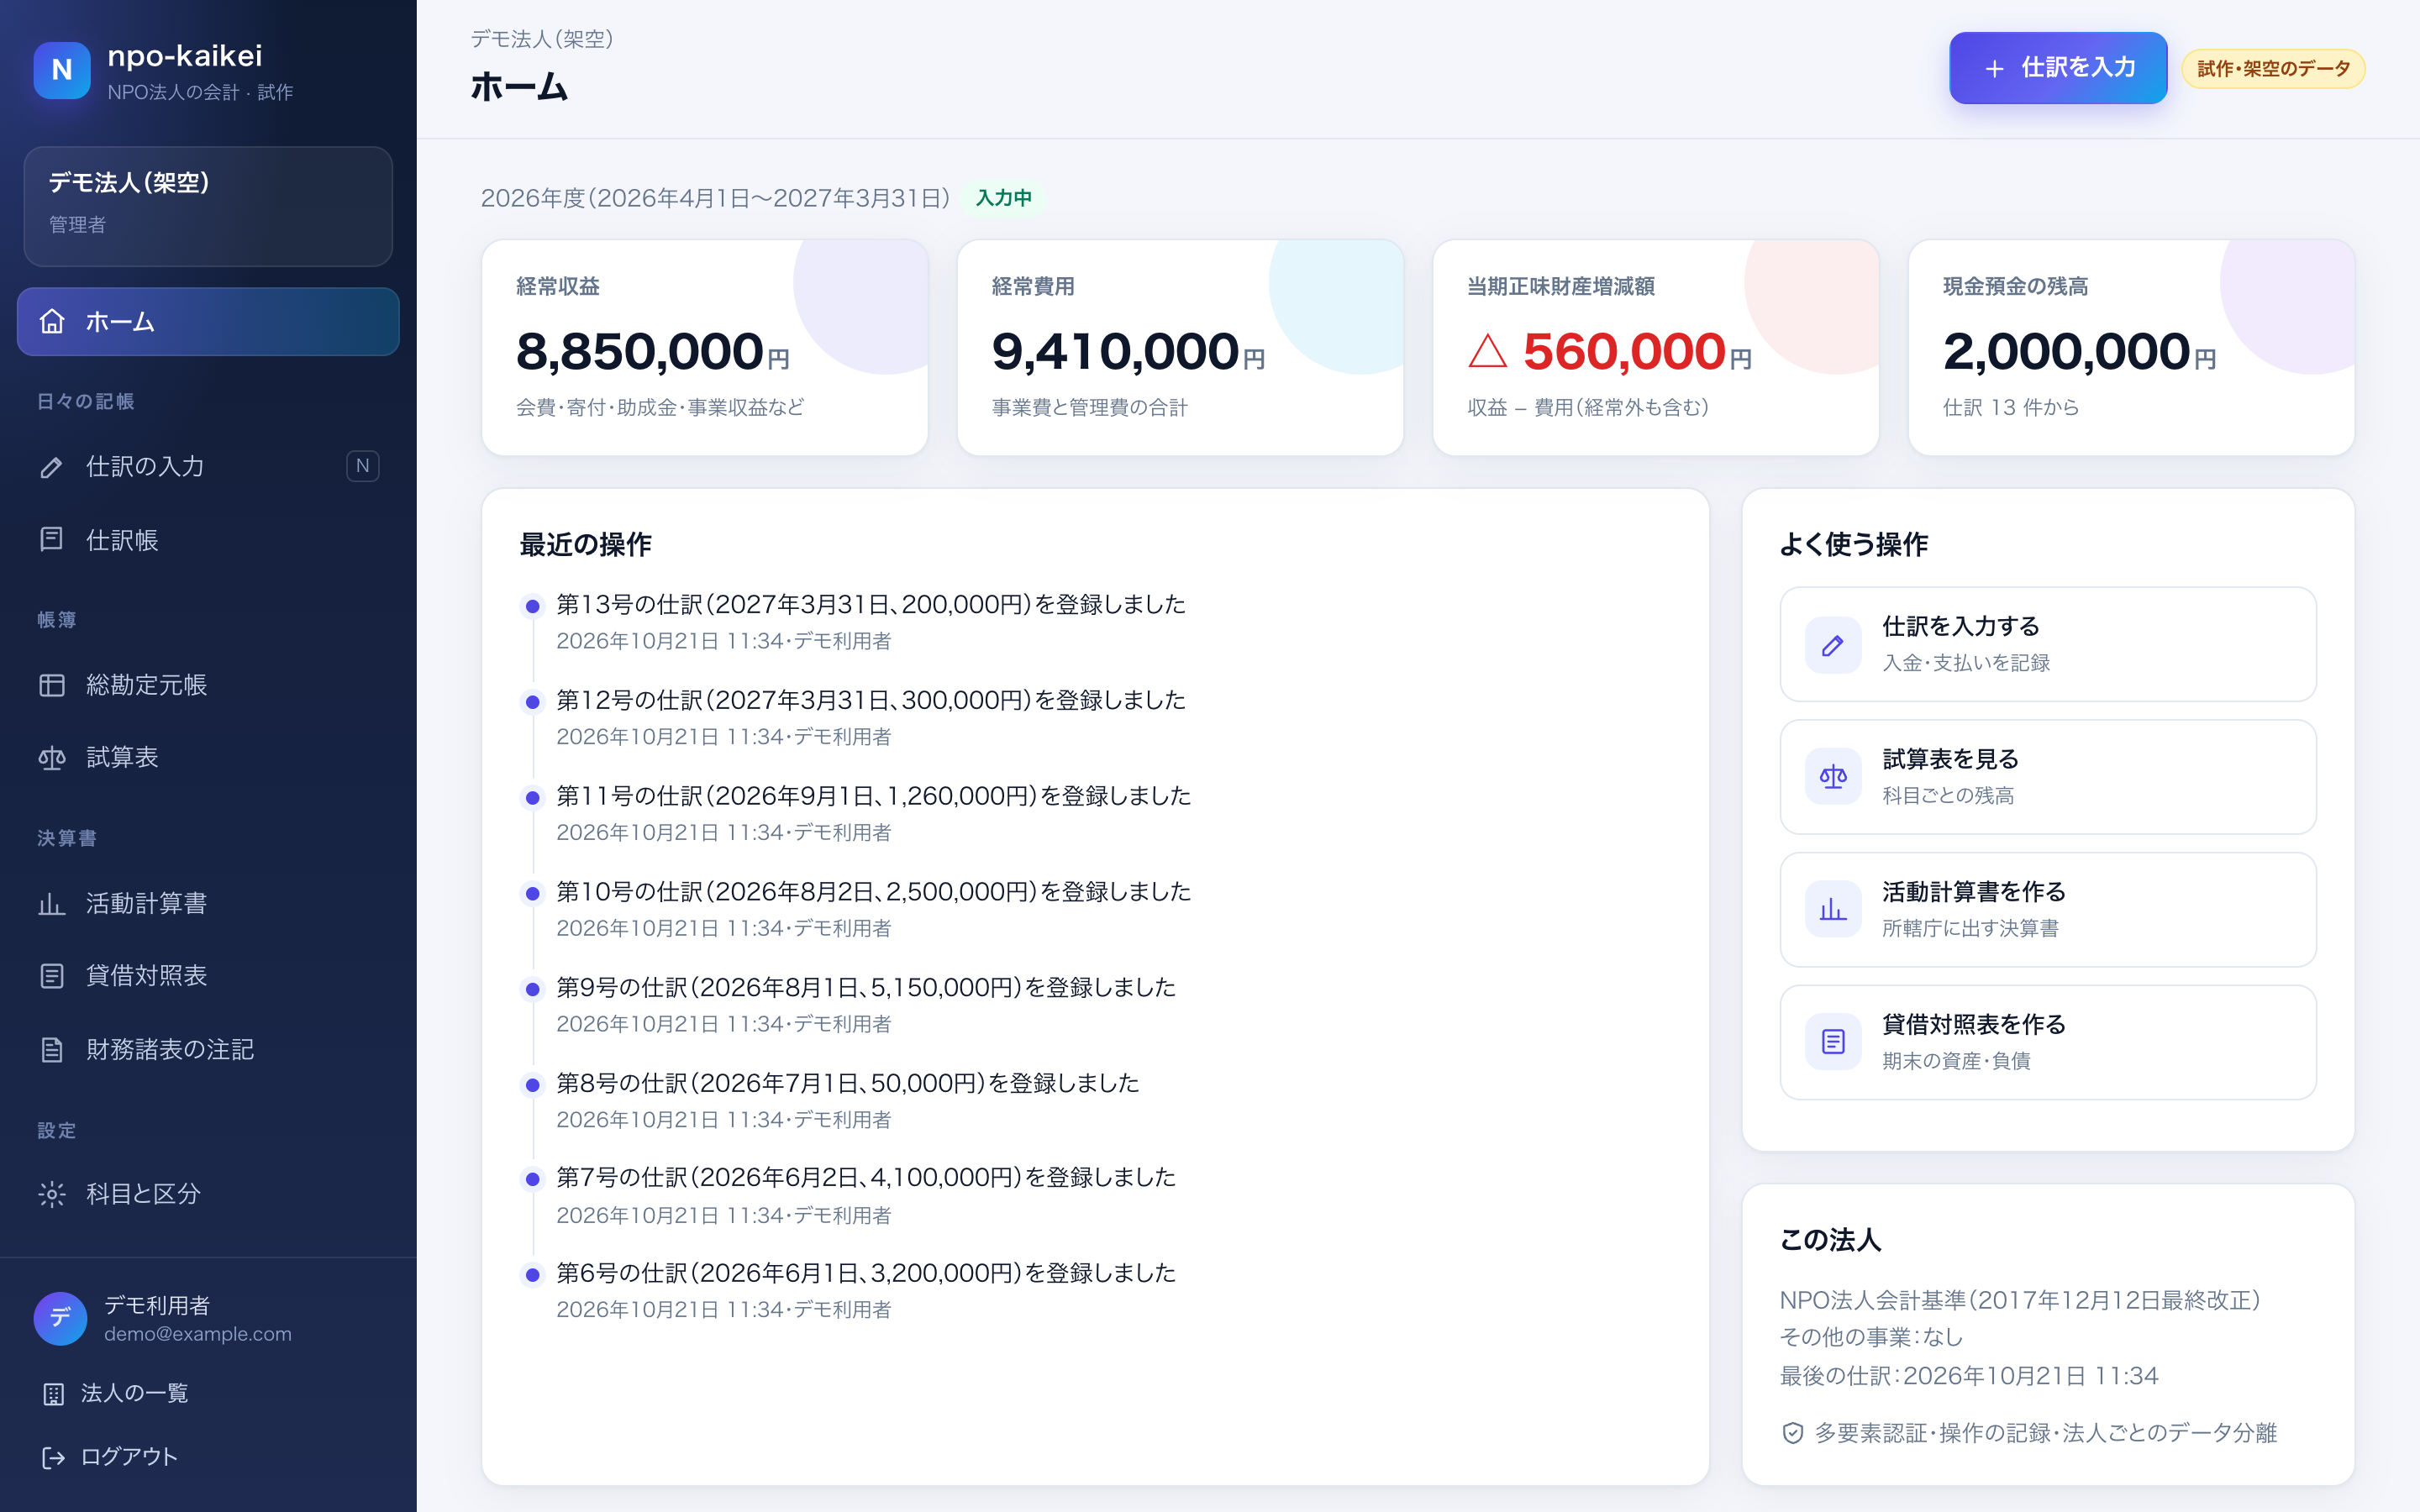Image resolution: width=2420 pixels, height=1512 pixels.
Task: Click the 試作・架空のデータ badge
Action: [x=2273, y=69]
